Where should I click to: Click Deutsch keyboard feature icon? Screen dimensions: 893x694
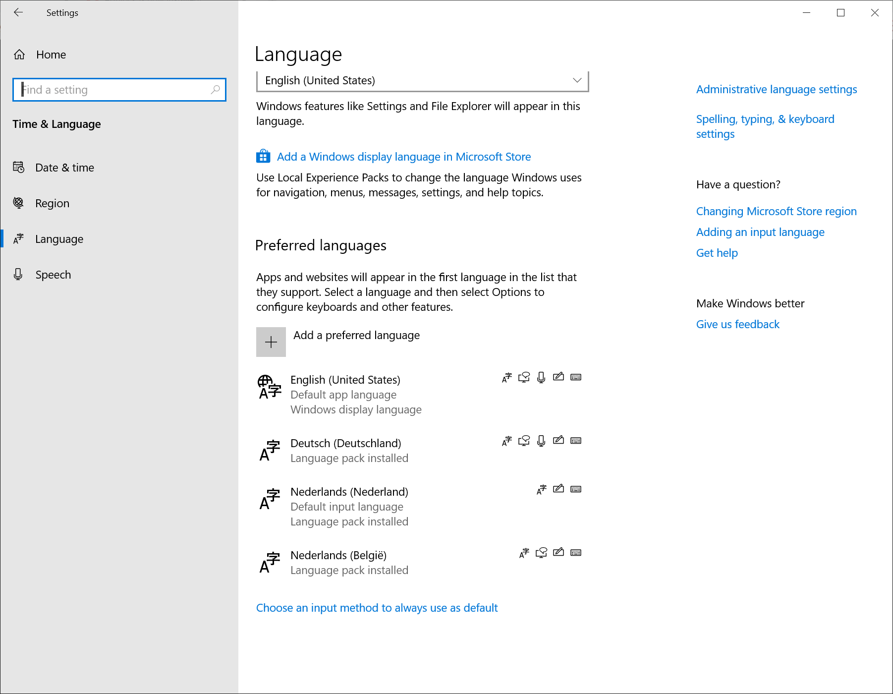(576, 441)
